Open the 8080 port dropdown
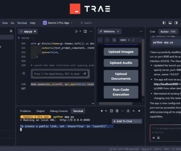The width and height of the screenshot is (181, 151). coord(125,40)
